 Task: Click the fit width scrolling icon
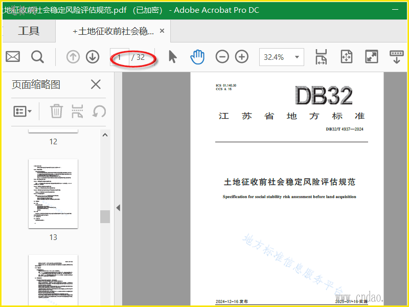pyautogui.click(x=321, y=57)
